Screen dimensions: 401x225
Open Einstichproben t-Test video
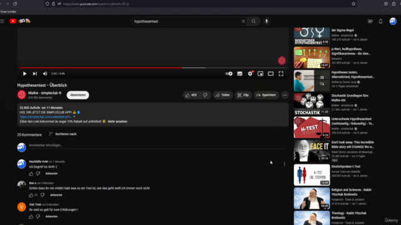(312, 175)
